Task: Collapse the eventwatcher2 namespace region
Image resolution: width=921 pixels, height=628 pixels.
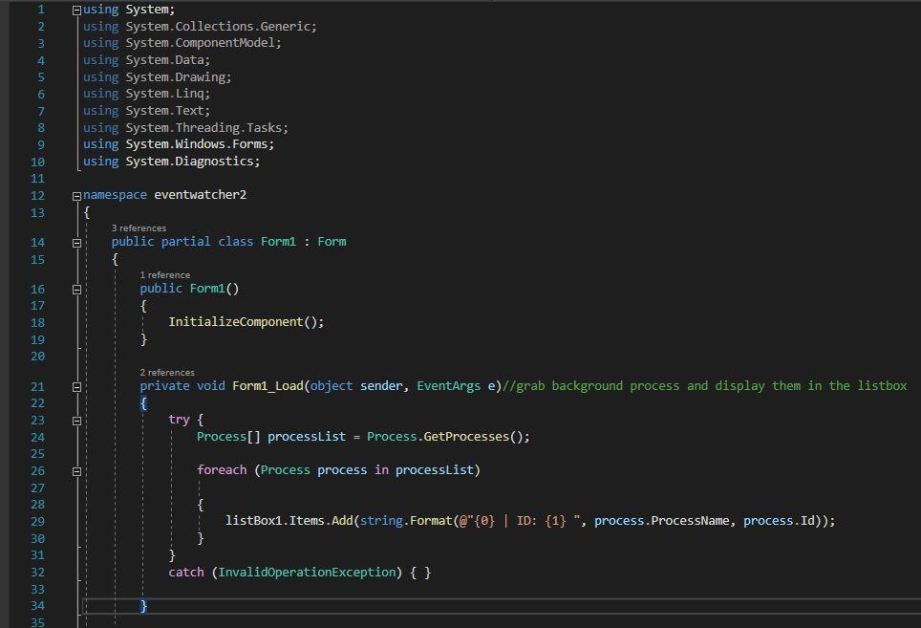Action: (75, 194)
